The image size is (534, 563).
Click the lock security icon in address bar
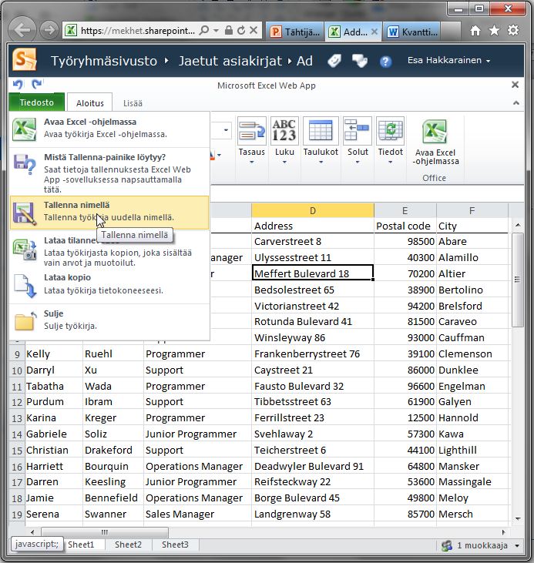[229, 31]
